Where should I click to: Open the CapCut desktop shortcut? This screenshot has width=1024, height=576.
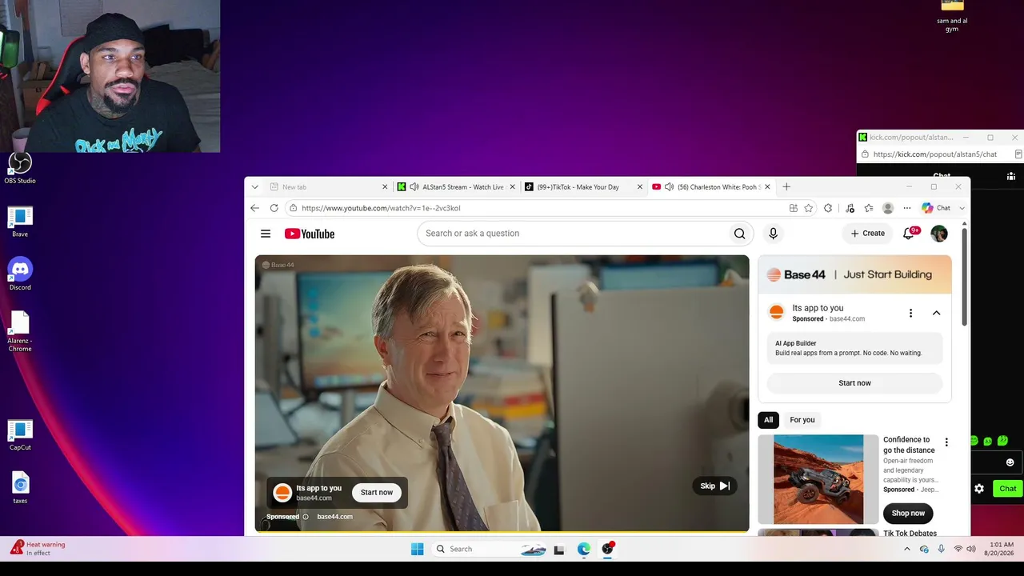click(x=20, y=435)
